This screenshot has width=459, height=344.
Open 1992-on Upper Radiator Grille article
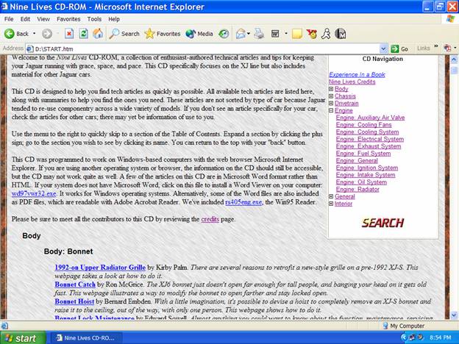[x=100, y=268]
